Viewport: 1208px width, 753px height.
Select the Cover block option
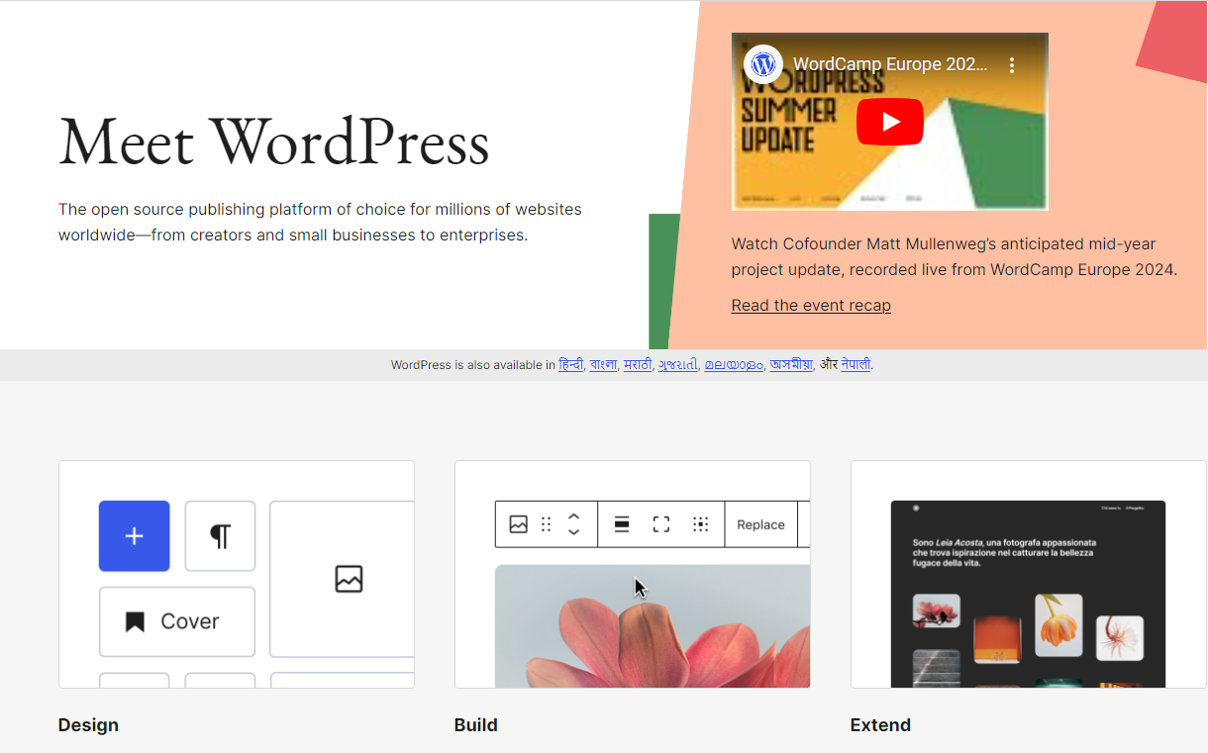[176, 621]
